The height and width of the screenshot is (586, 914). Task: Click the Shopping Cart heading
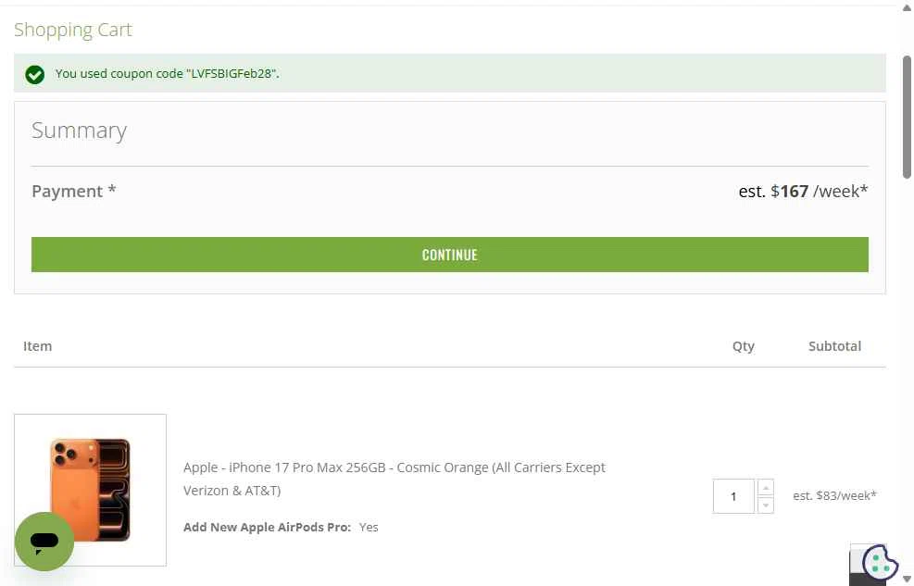(73, 30)
